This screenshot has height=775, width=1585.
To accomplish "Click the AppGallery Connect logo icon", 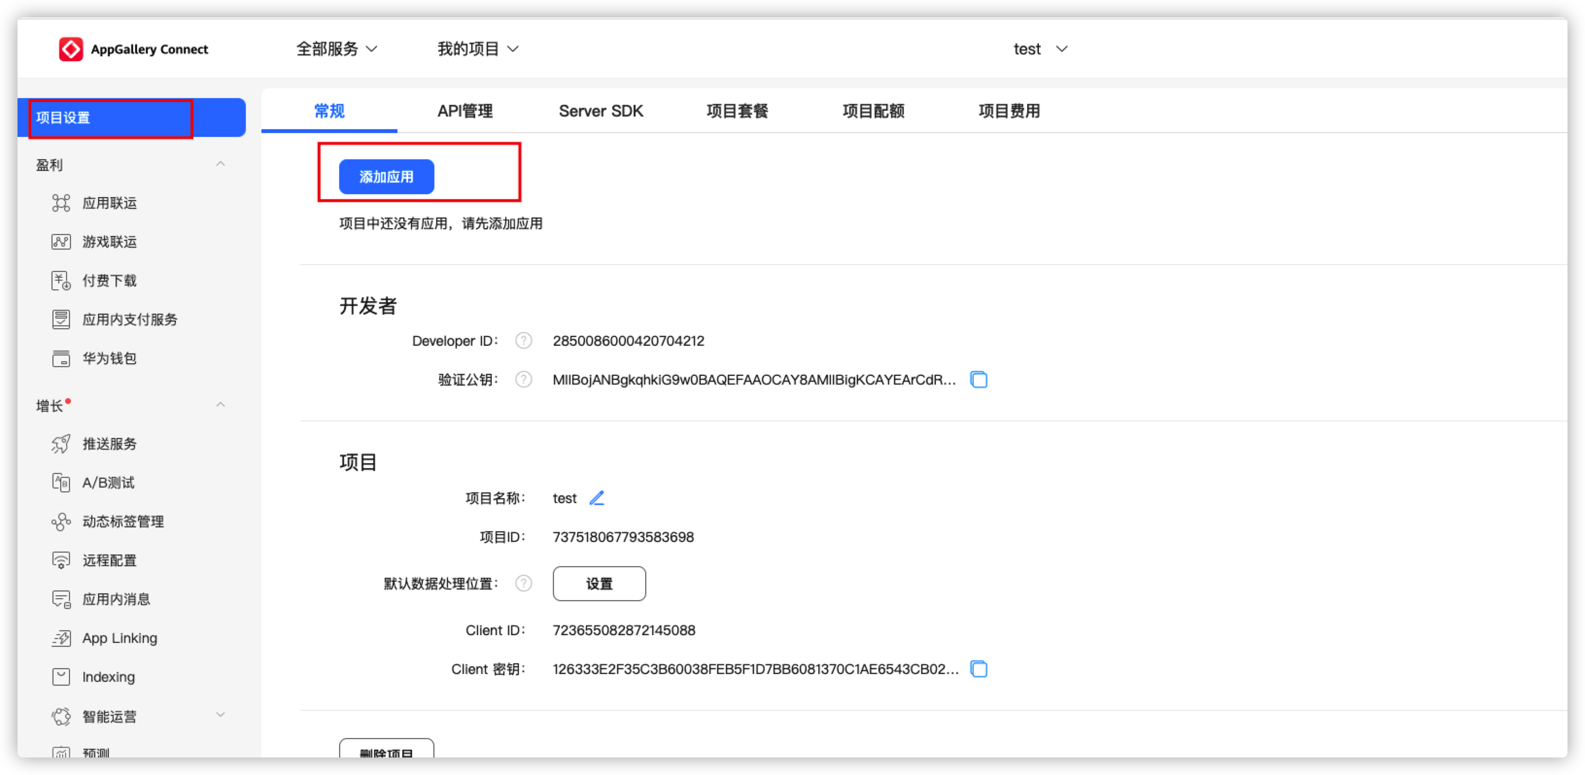I will click(x=71, y=49).
